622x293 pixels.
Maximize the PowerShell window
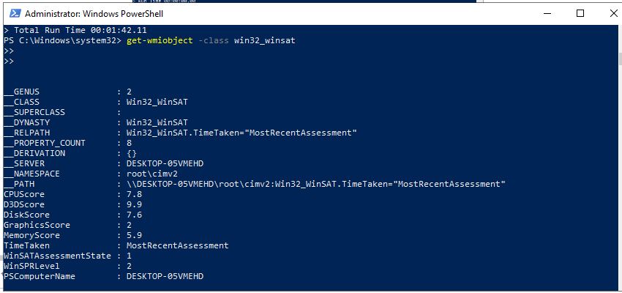(x=580, y=13)
